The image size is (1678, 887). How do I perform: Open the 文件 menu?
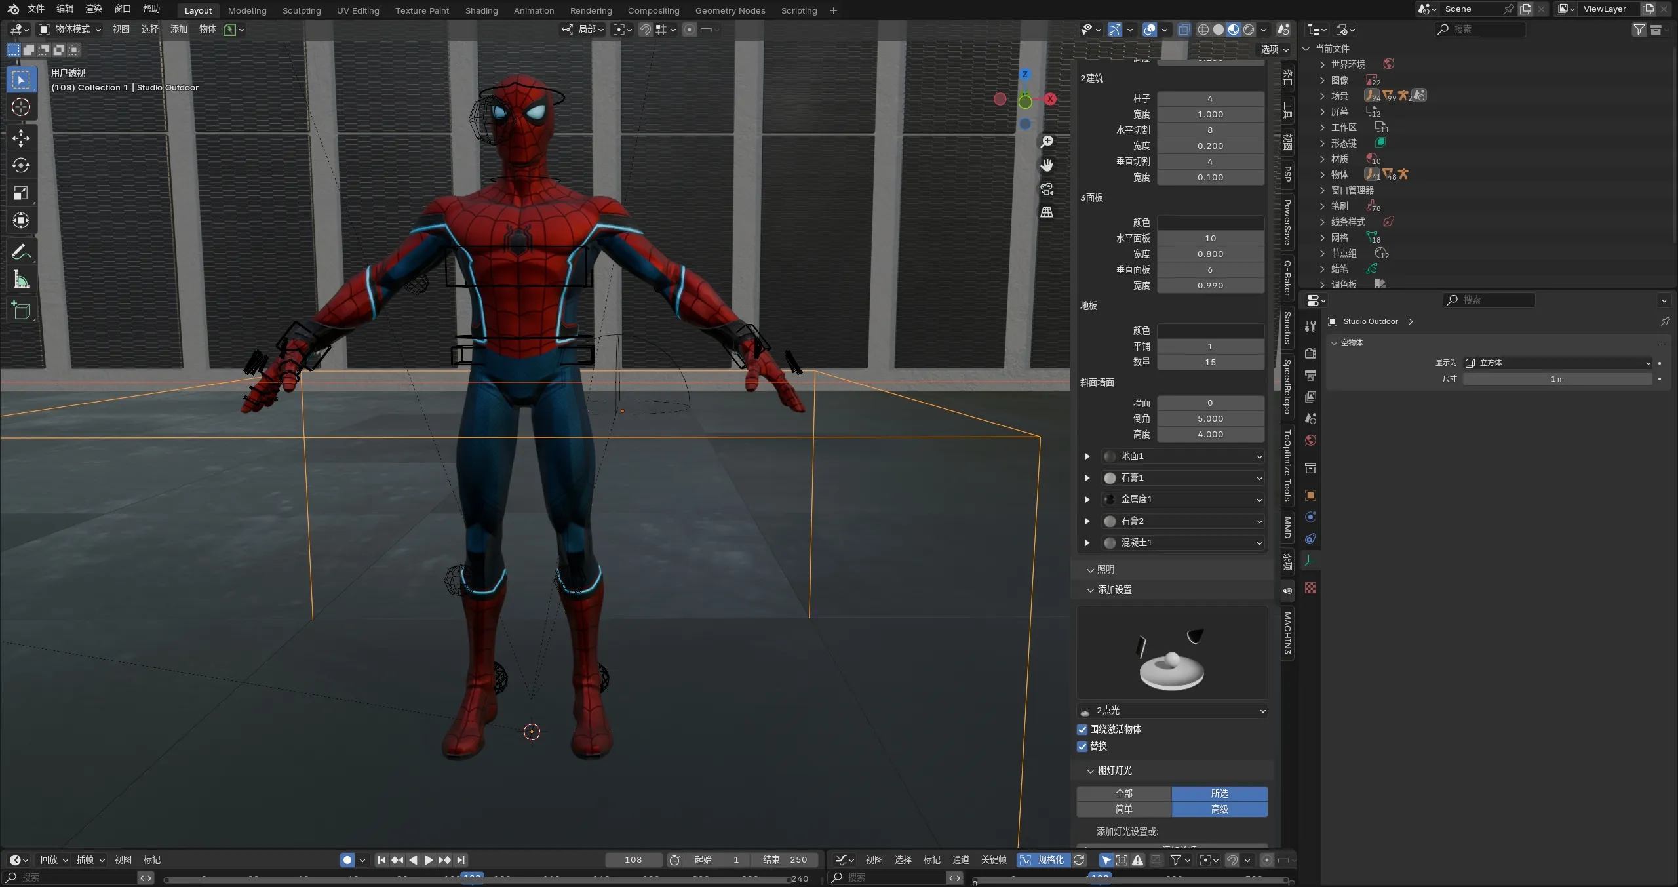click(x=35, y=9)
